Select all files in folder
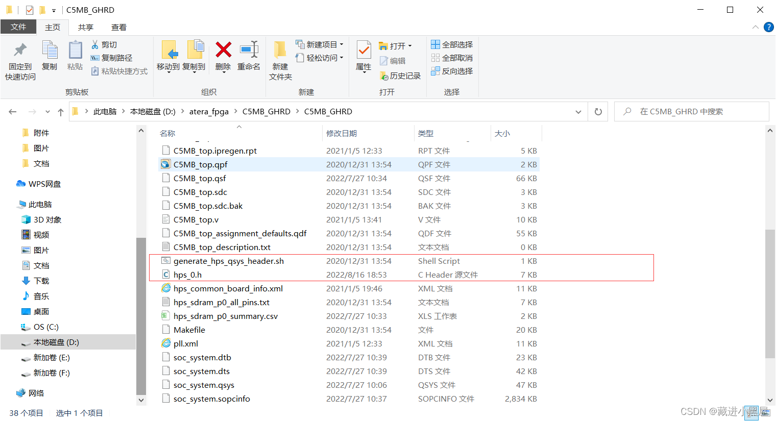776x421 pixels. [x=452, y=45]
